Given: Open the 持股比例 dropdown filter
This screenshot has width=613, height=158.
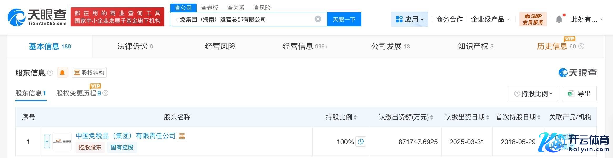Looking at the screenshot, I should click(x=533, y=94).
